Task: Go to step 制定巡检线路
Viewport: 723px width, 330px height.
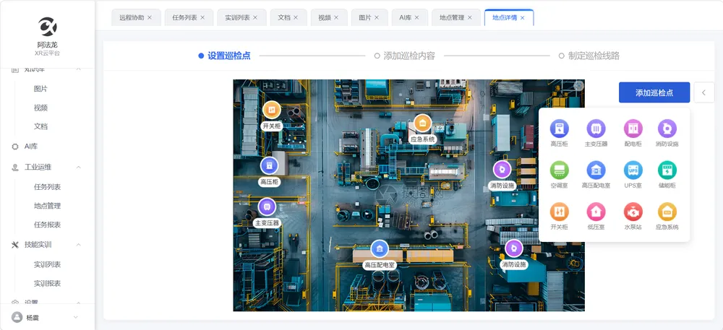Action: click(x=589, y=56)
